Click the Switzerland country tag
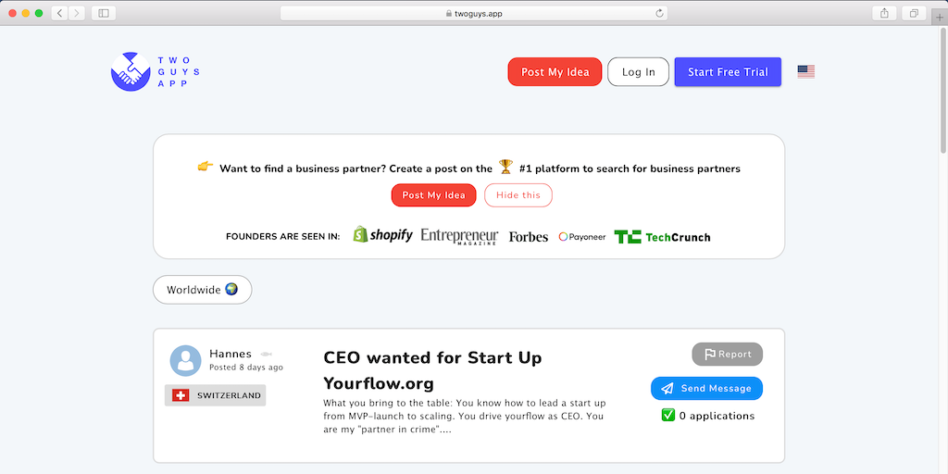This screenshot has width=948, height=474. (x=216, y=395)
